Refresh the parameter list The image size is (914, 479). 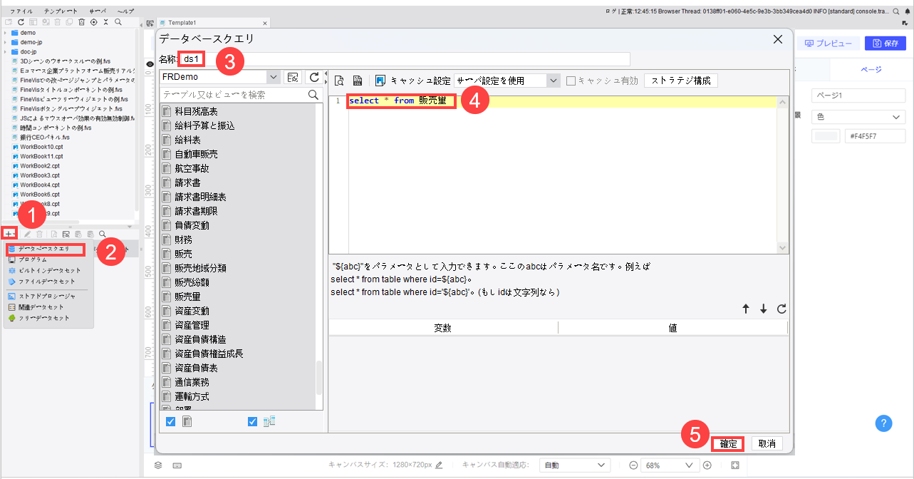point(781,309)
